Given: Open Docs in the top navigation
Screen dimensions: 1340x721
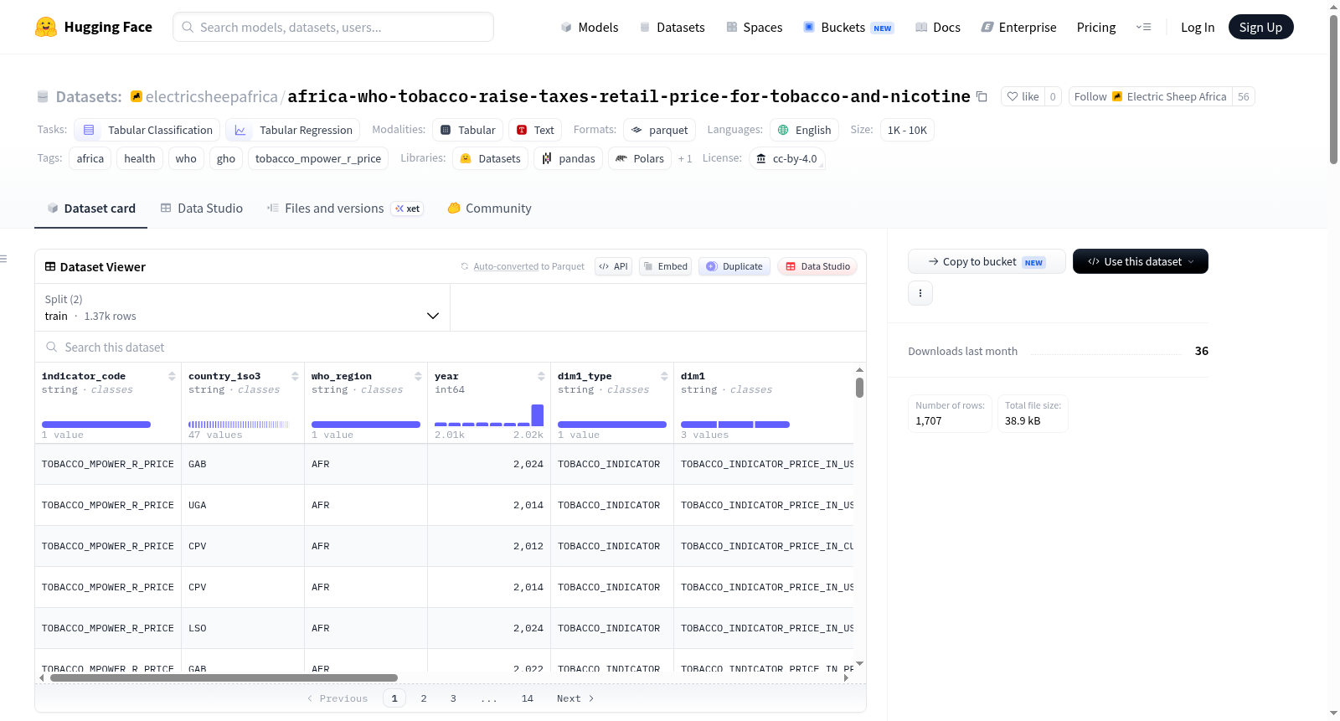Looking at the screenshot, I should (x=937, y=27).
